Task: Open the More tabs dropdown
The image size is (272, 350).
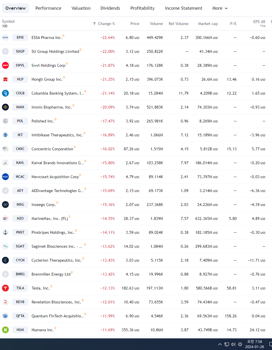Action: pos(220,8)
